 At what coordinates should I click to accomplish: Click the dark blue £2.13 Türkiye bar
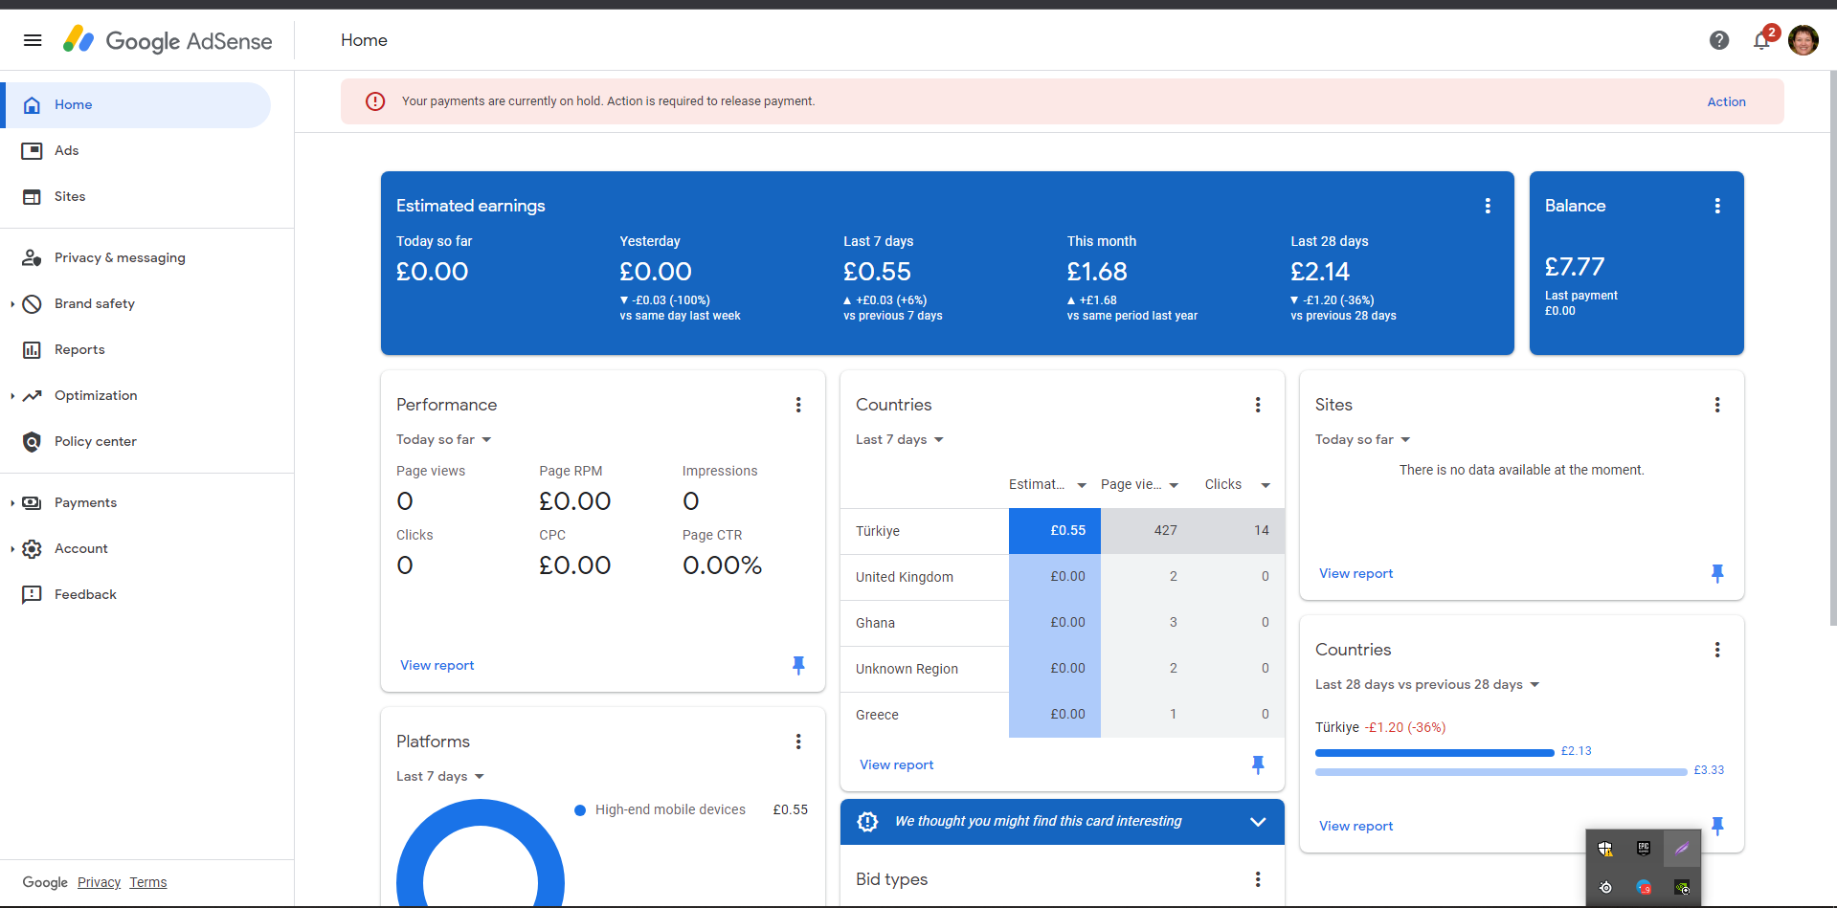tap(1435, 753)
